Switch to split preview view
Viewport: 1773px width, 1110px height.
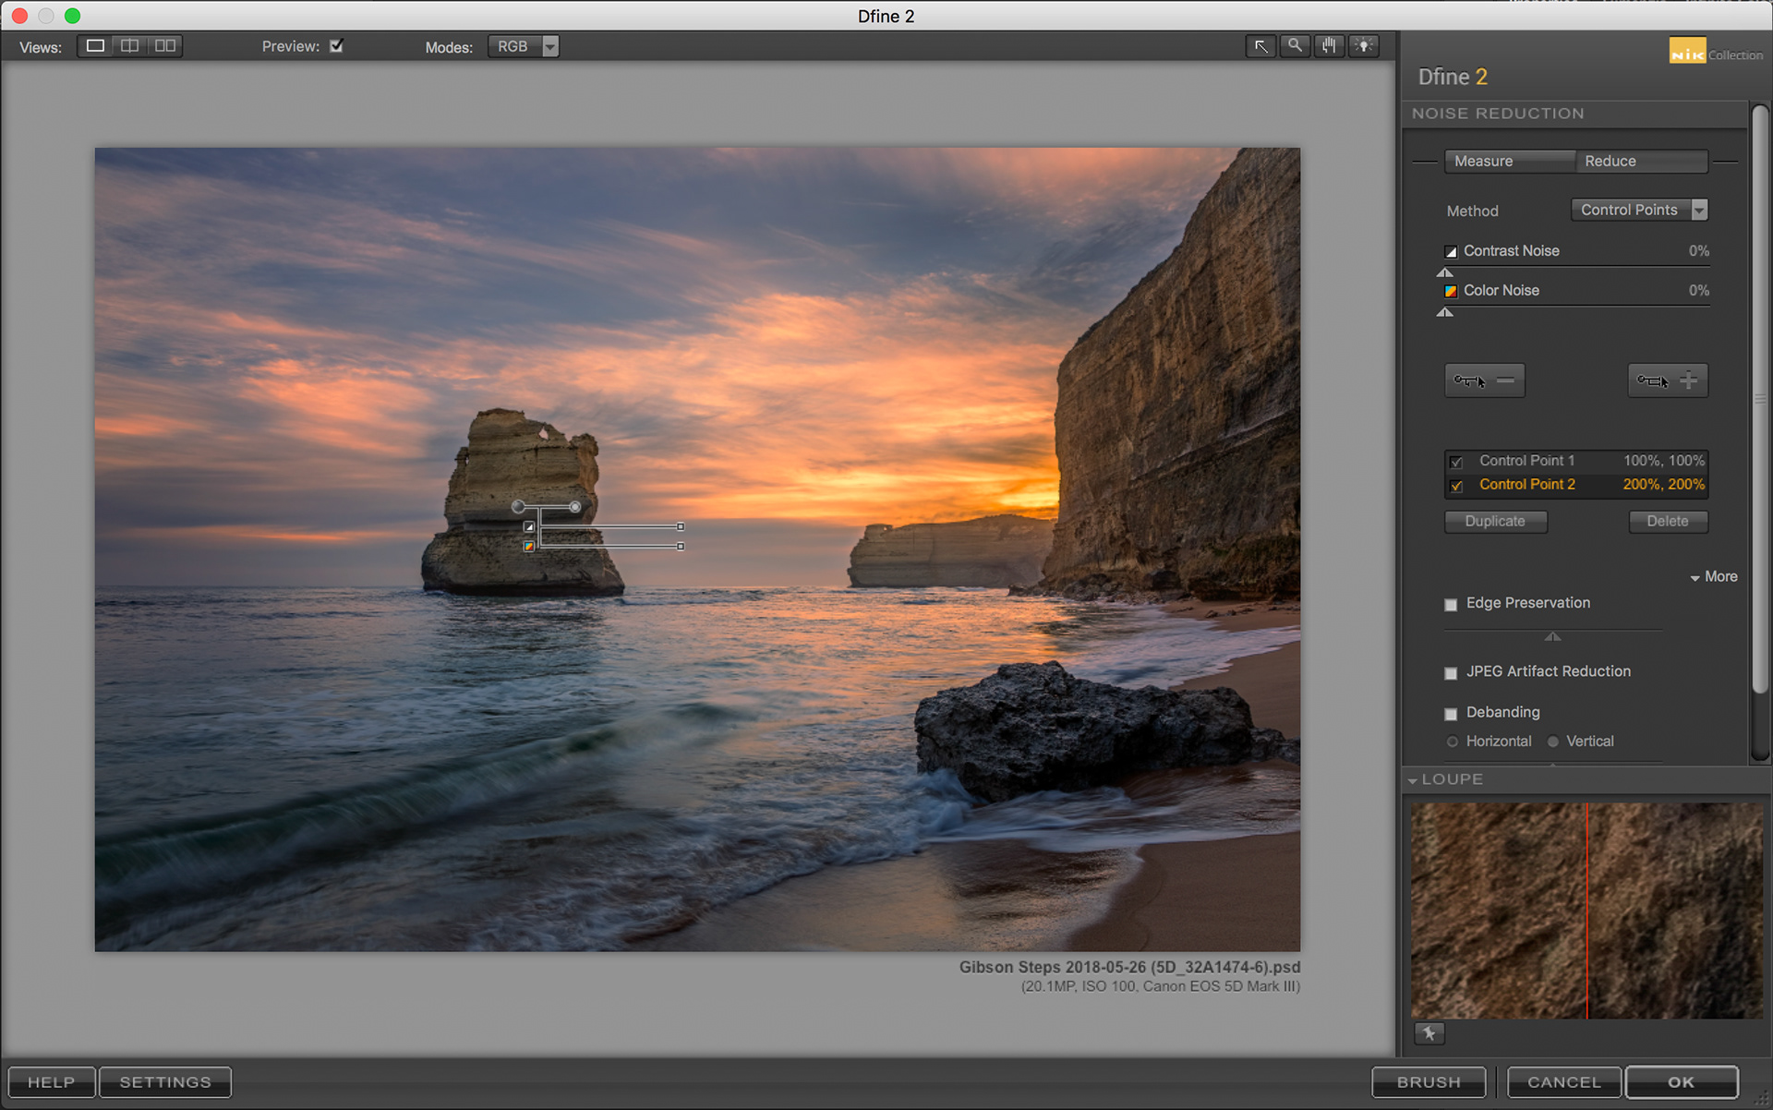pos(130,46)
